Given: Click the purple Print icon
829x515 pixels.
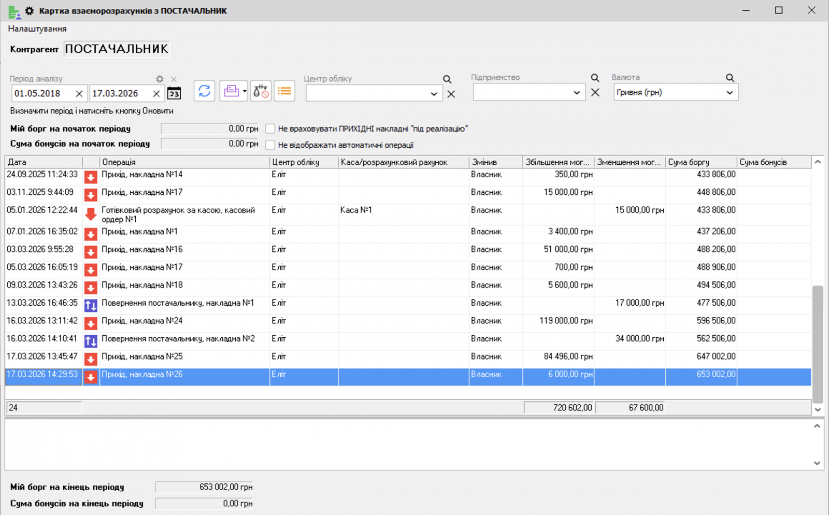Looking at the screenshot, I should pos(230,91).
